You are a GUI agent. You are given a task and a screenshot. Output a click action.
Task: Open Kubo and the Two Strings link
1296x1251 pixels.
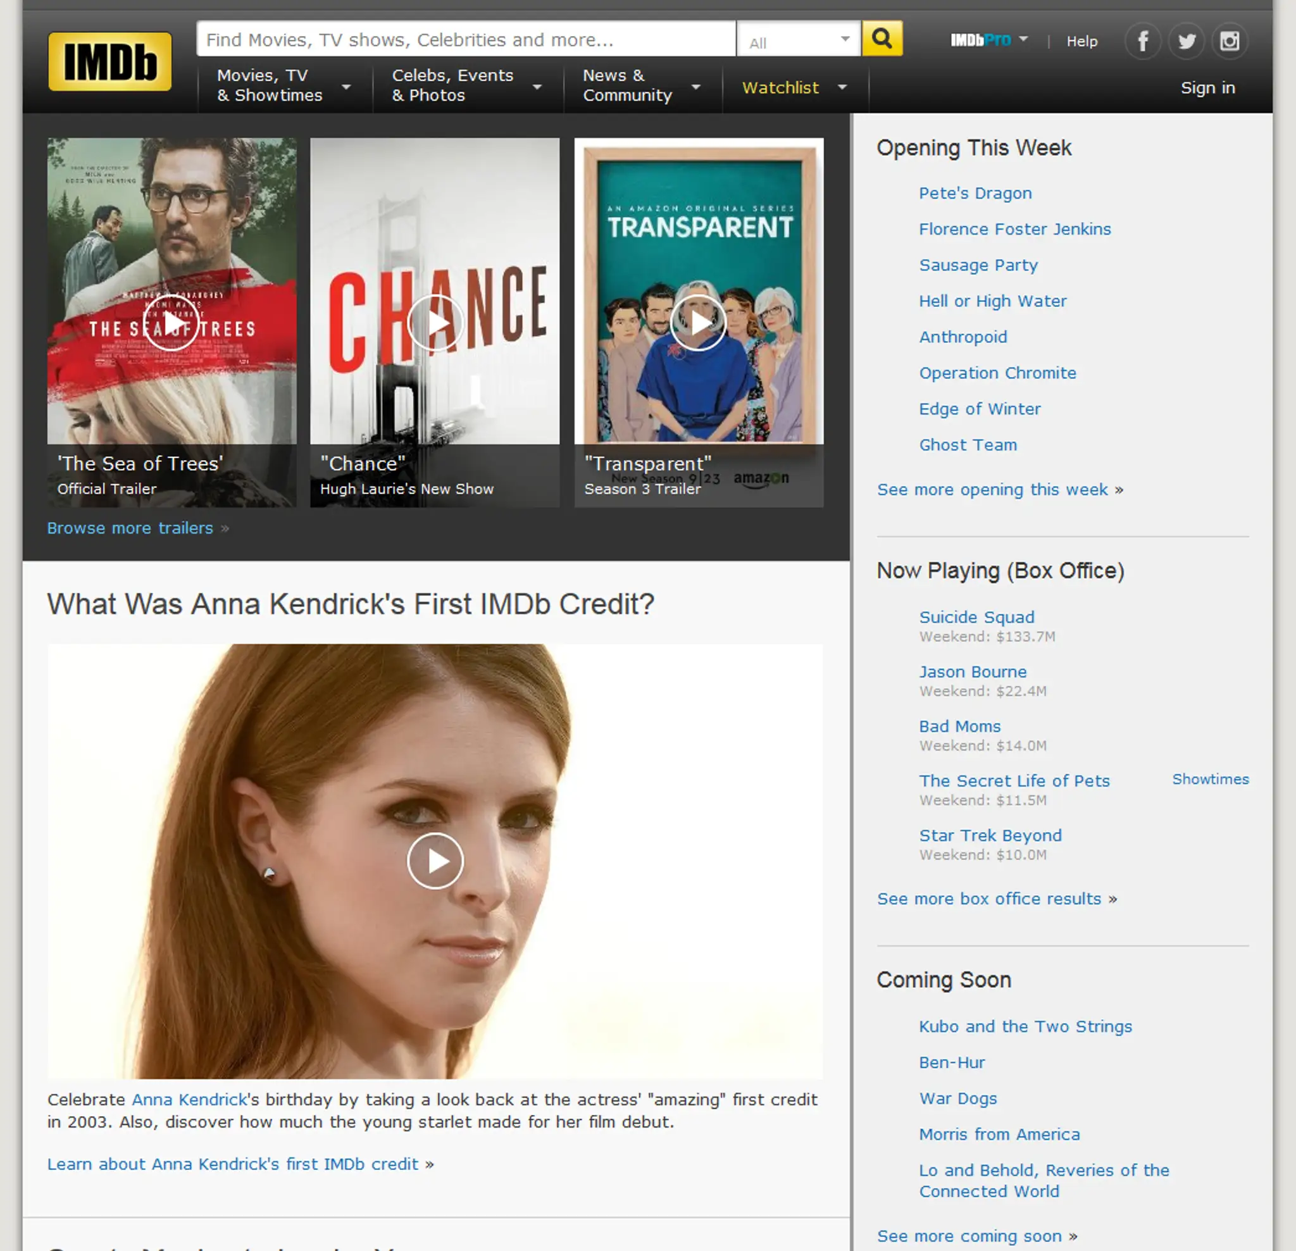coord(1025,1026)
